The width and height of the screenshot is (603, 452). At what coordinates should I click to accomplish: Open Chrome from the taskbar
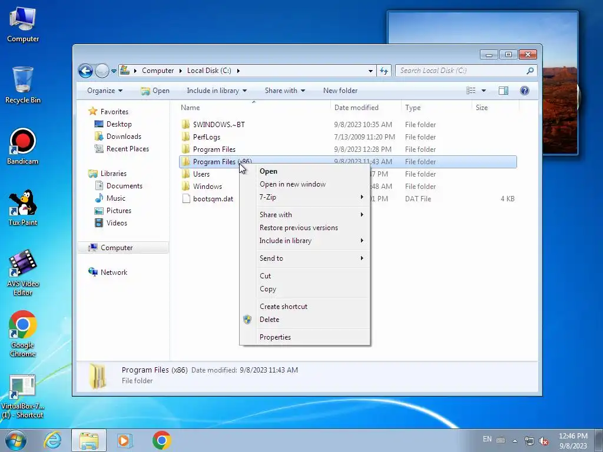(161, 440)
